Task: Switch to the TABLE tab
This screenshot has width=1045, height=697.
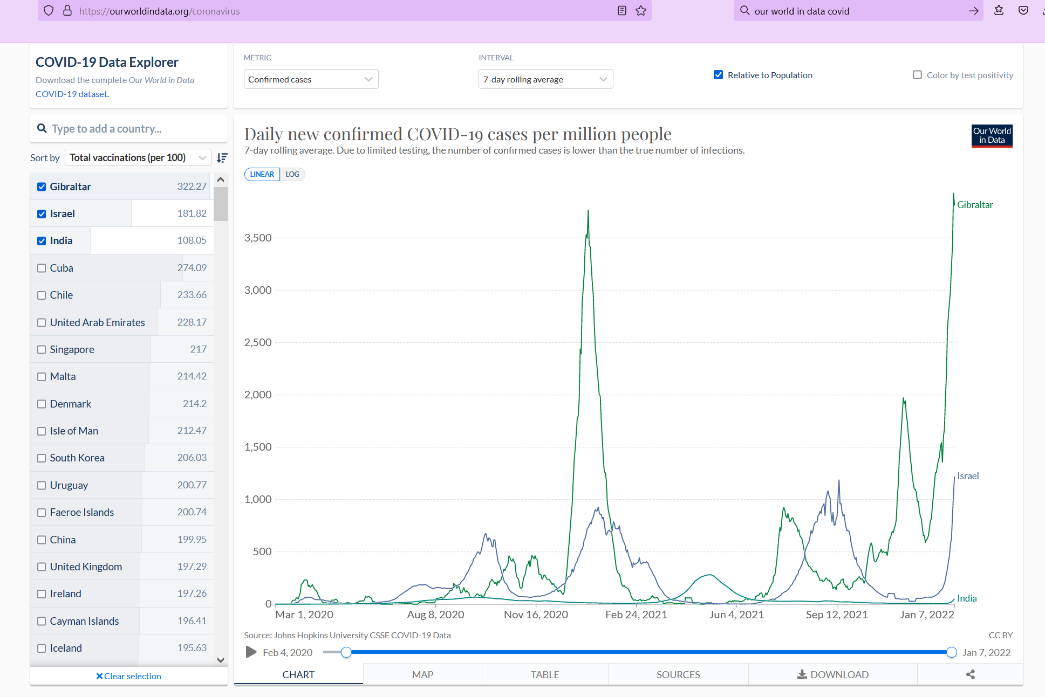Action: tap(545, 674)
